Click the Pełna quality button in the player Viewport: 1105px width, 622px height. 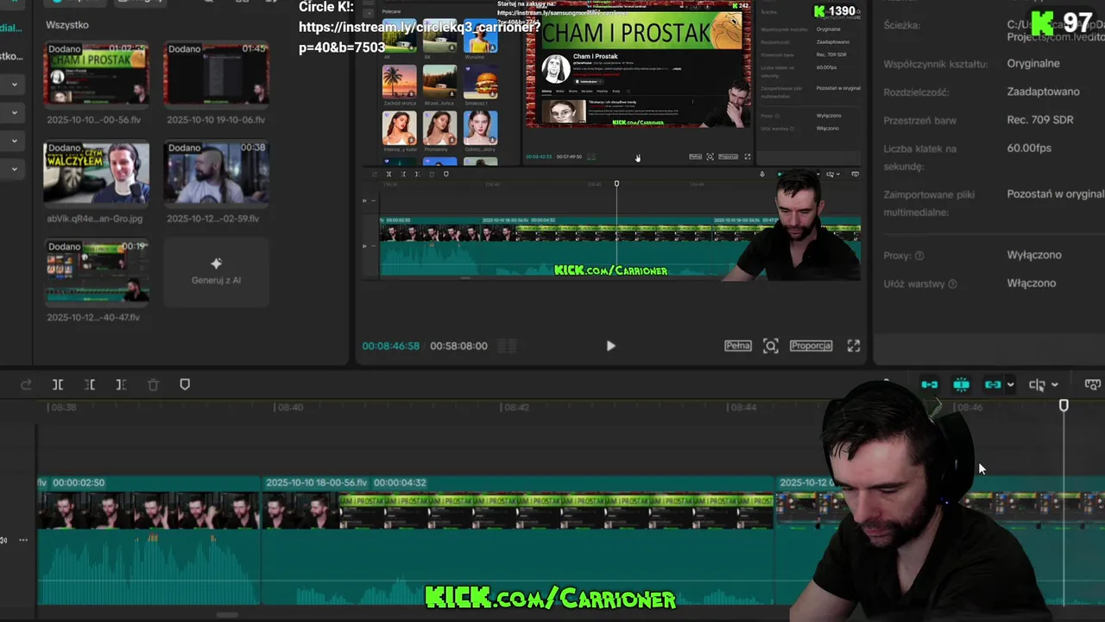click(x=737, y=346)
